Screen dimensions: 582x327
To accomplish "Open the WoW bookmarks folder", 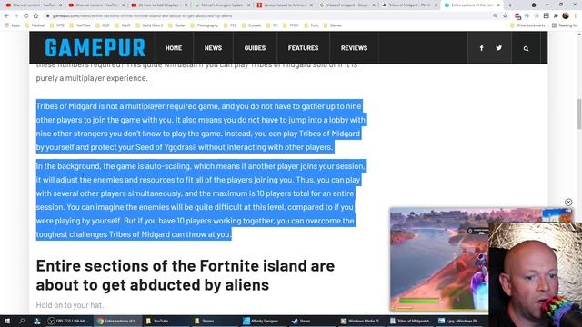I will (x=123, y=25).
